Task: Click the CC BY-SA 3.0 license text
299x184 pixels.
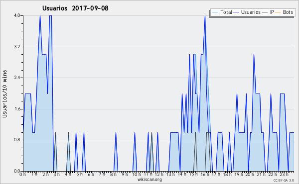Action: click(x=284, y=180)
